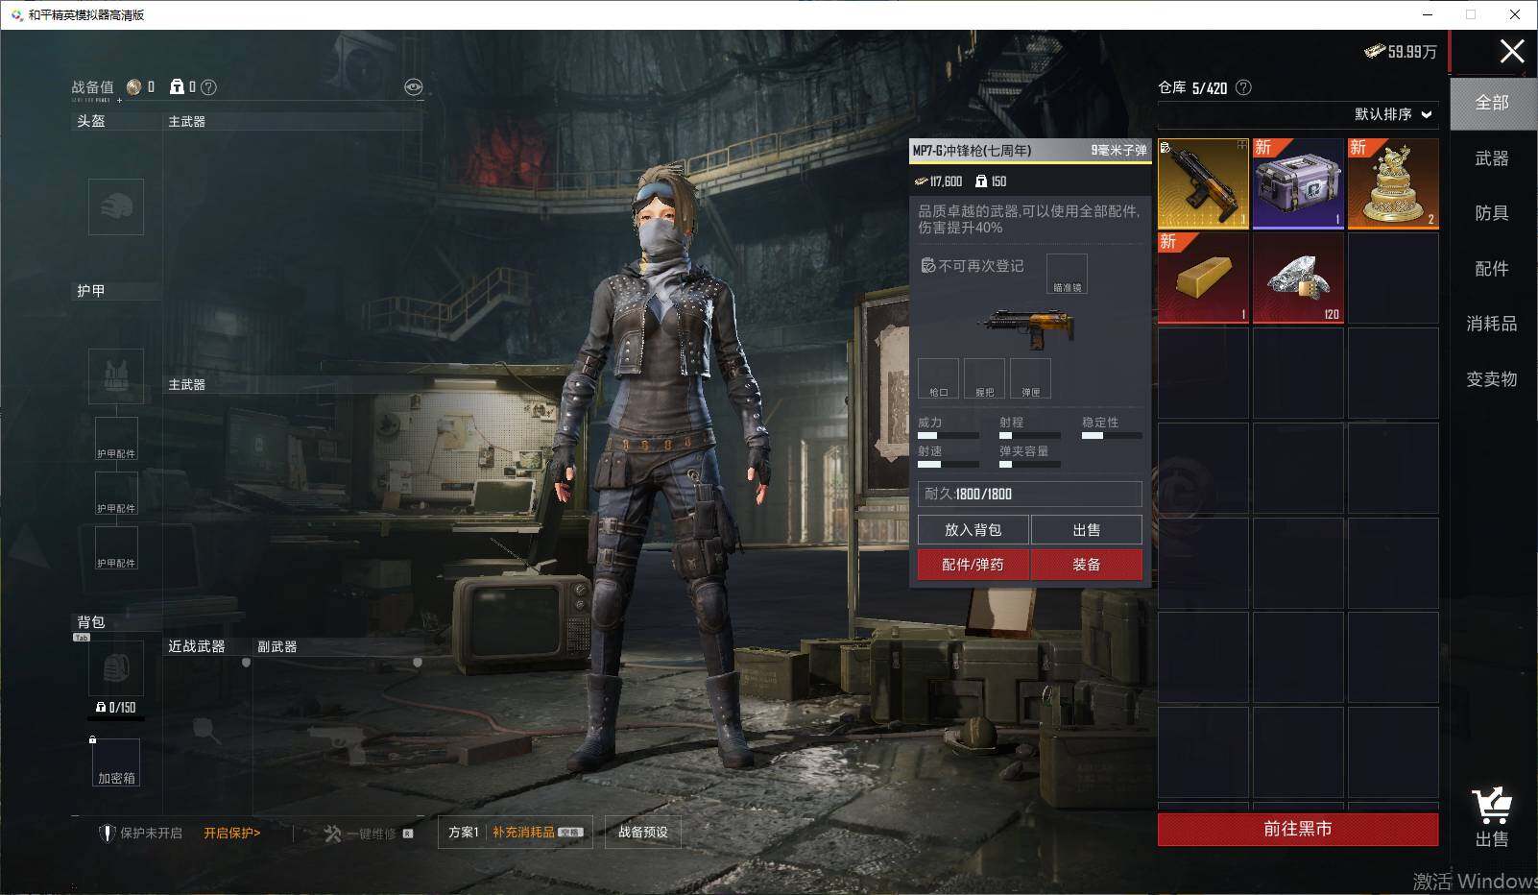The height and width of the screenshot is (895, 1538).
Task: Open the 战备预设 loadout presets
Action: (643, 833)
